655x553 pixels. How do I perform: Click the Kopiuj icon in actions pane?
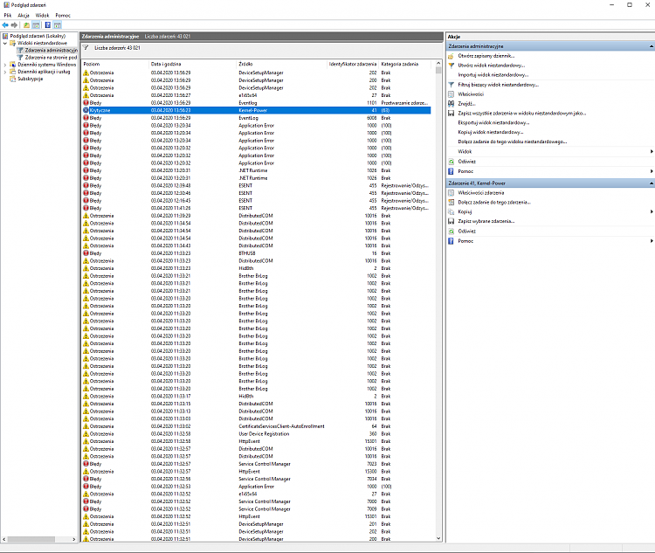tap(452, 212)
